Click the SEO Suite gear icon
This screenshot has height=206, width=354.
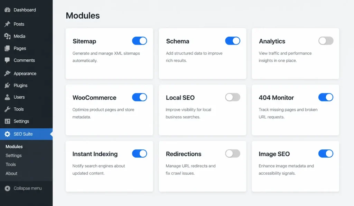click(x=8, y=134)
